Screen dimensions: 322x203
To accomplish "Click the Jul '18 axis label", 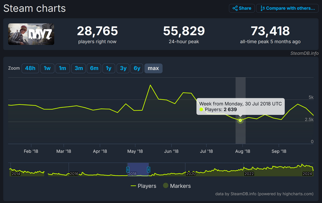I will click(206, 152).
